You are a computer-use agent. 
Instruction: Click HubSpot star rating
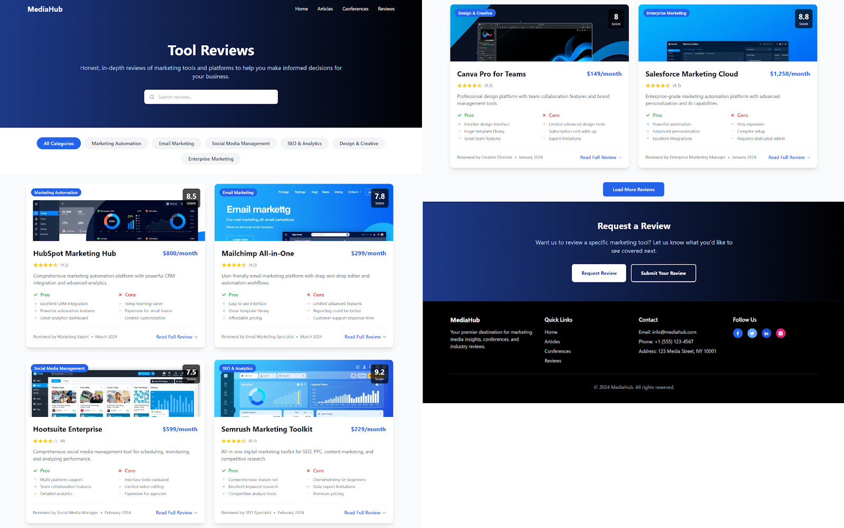tap(46, 265)
